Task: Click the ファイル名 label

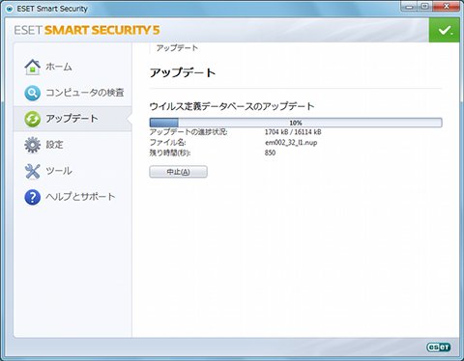Action: 168,143
